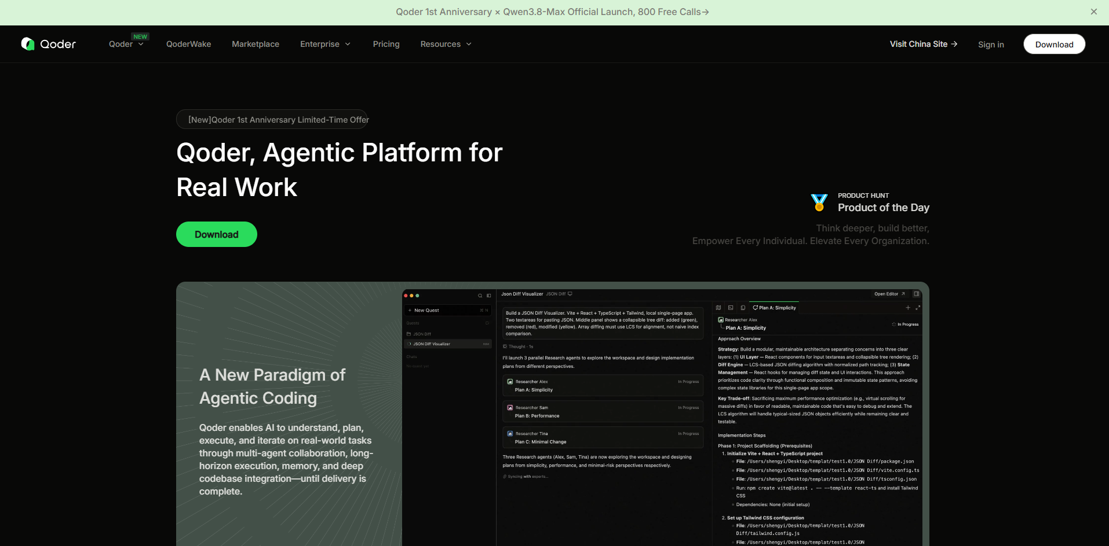1109x546 pixels.
Task: Toggle the left sidebar icon beside the preview search
Action: pyautogui.click(x=488, y=296)
